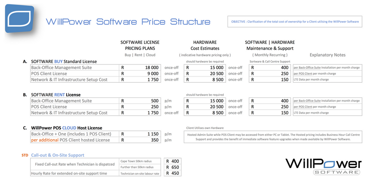The height and width of the screenshot is (182, 367).
Task: Select R 150 LTE data charge under RENT
Action: 270,113
